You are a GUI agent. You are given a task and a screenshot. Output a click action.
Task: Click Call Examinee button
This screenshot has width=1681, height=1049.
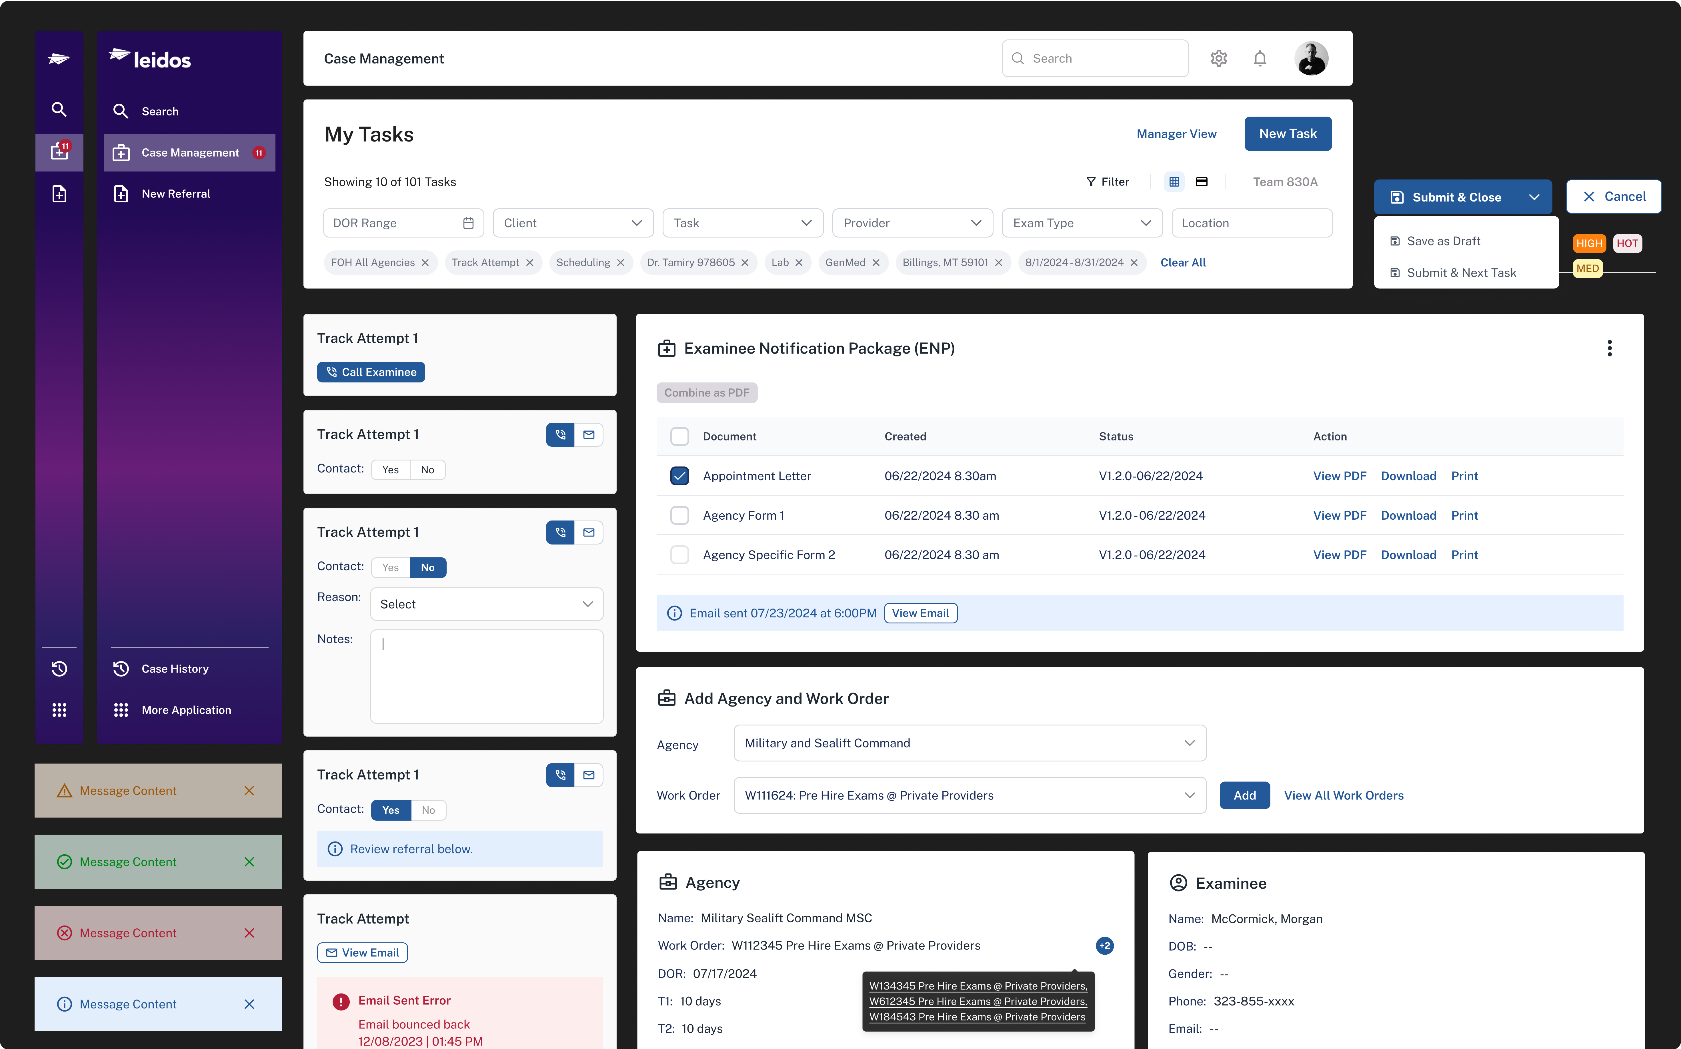(371, 372)
